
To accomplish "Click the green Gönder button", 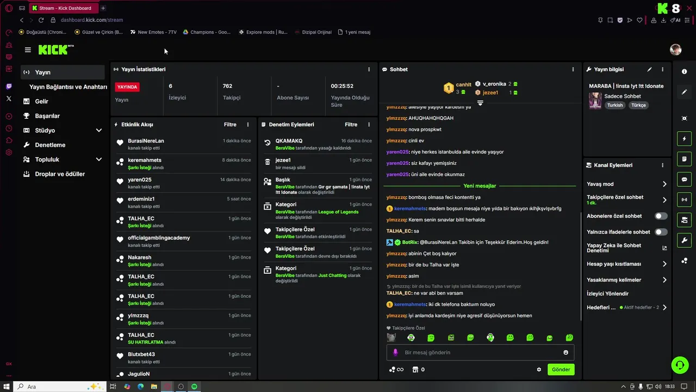I will [x=561, y=370].
